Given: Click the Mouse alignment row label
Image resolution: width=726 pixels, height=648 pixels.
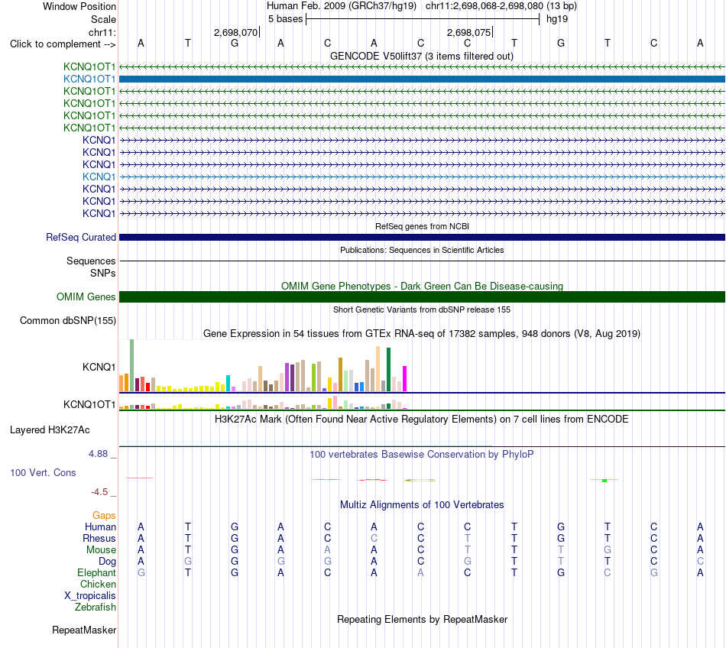Looking at the screenshot, I should tap(101, 550).
